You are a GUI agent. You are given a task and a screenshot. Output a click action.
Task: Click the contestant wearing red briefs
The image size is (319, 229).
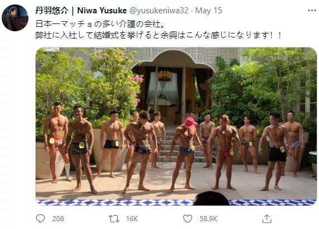click(x=224, y=152)
